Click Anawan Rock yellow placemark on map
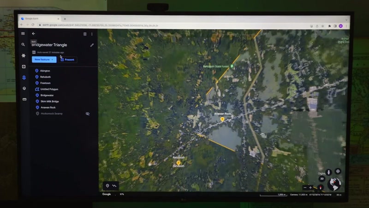 [x=222, y=119]
